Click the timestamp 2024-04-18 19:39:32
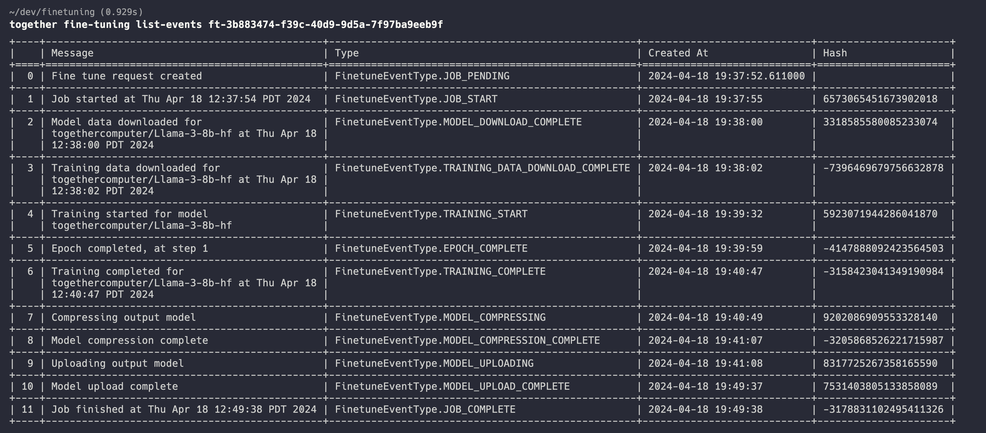986x433 pixels. (x=705, y=214)
